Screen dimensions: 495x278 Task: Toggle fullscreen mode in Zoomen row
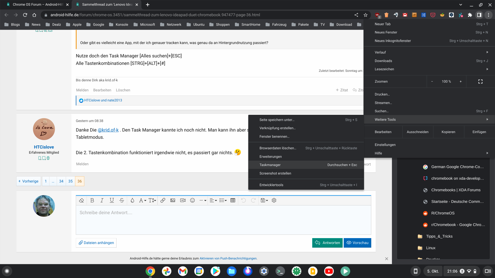click(480, 82)
